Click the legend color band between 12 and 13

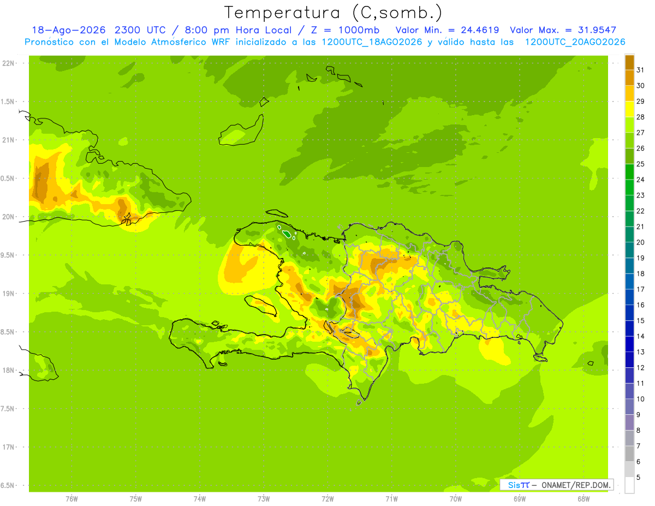pyautogui.click(x=629, y=359)
